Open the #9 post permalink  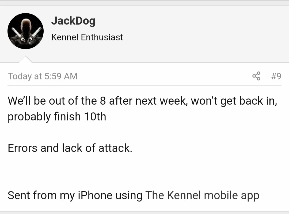point(276,76)
